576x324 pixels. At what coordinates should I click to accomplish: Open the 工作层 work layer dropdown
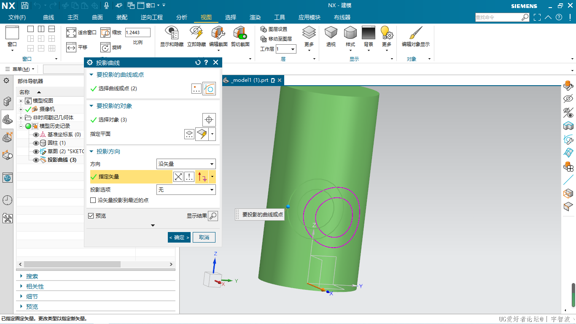(x=286, y=49)
